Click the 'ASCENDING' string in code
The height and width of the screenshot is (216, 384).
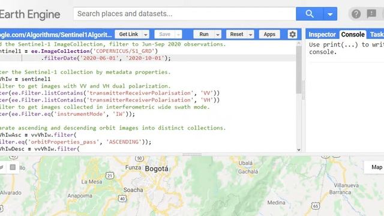(x=124, y=142)
